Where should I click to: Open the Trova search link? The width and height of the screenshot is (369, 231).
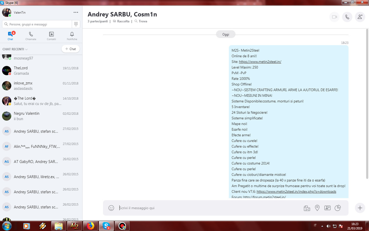(141, 21)
